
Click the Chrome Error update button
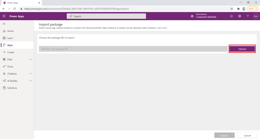(x=253, y=9)
